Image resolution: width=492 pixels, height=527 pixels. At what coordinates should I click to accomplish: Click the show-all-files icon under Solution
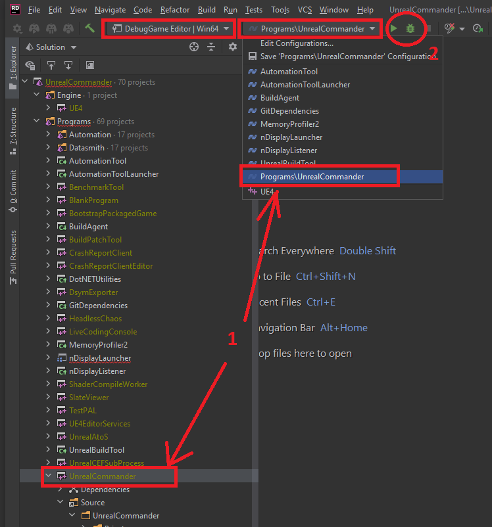30,65
